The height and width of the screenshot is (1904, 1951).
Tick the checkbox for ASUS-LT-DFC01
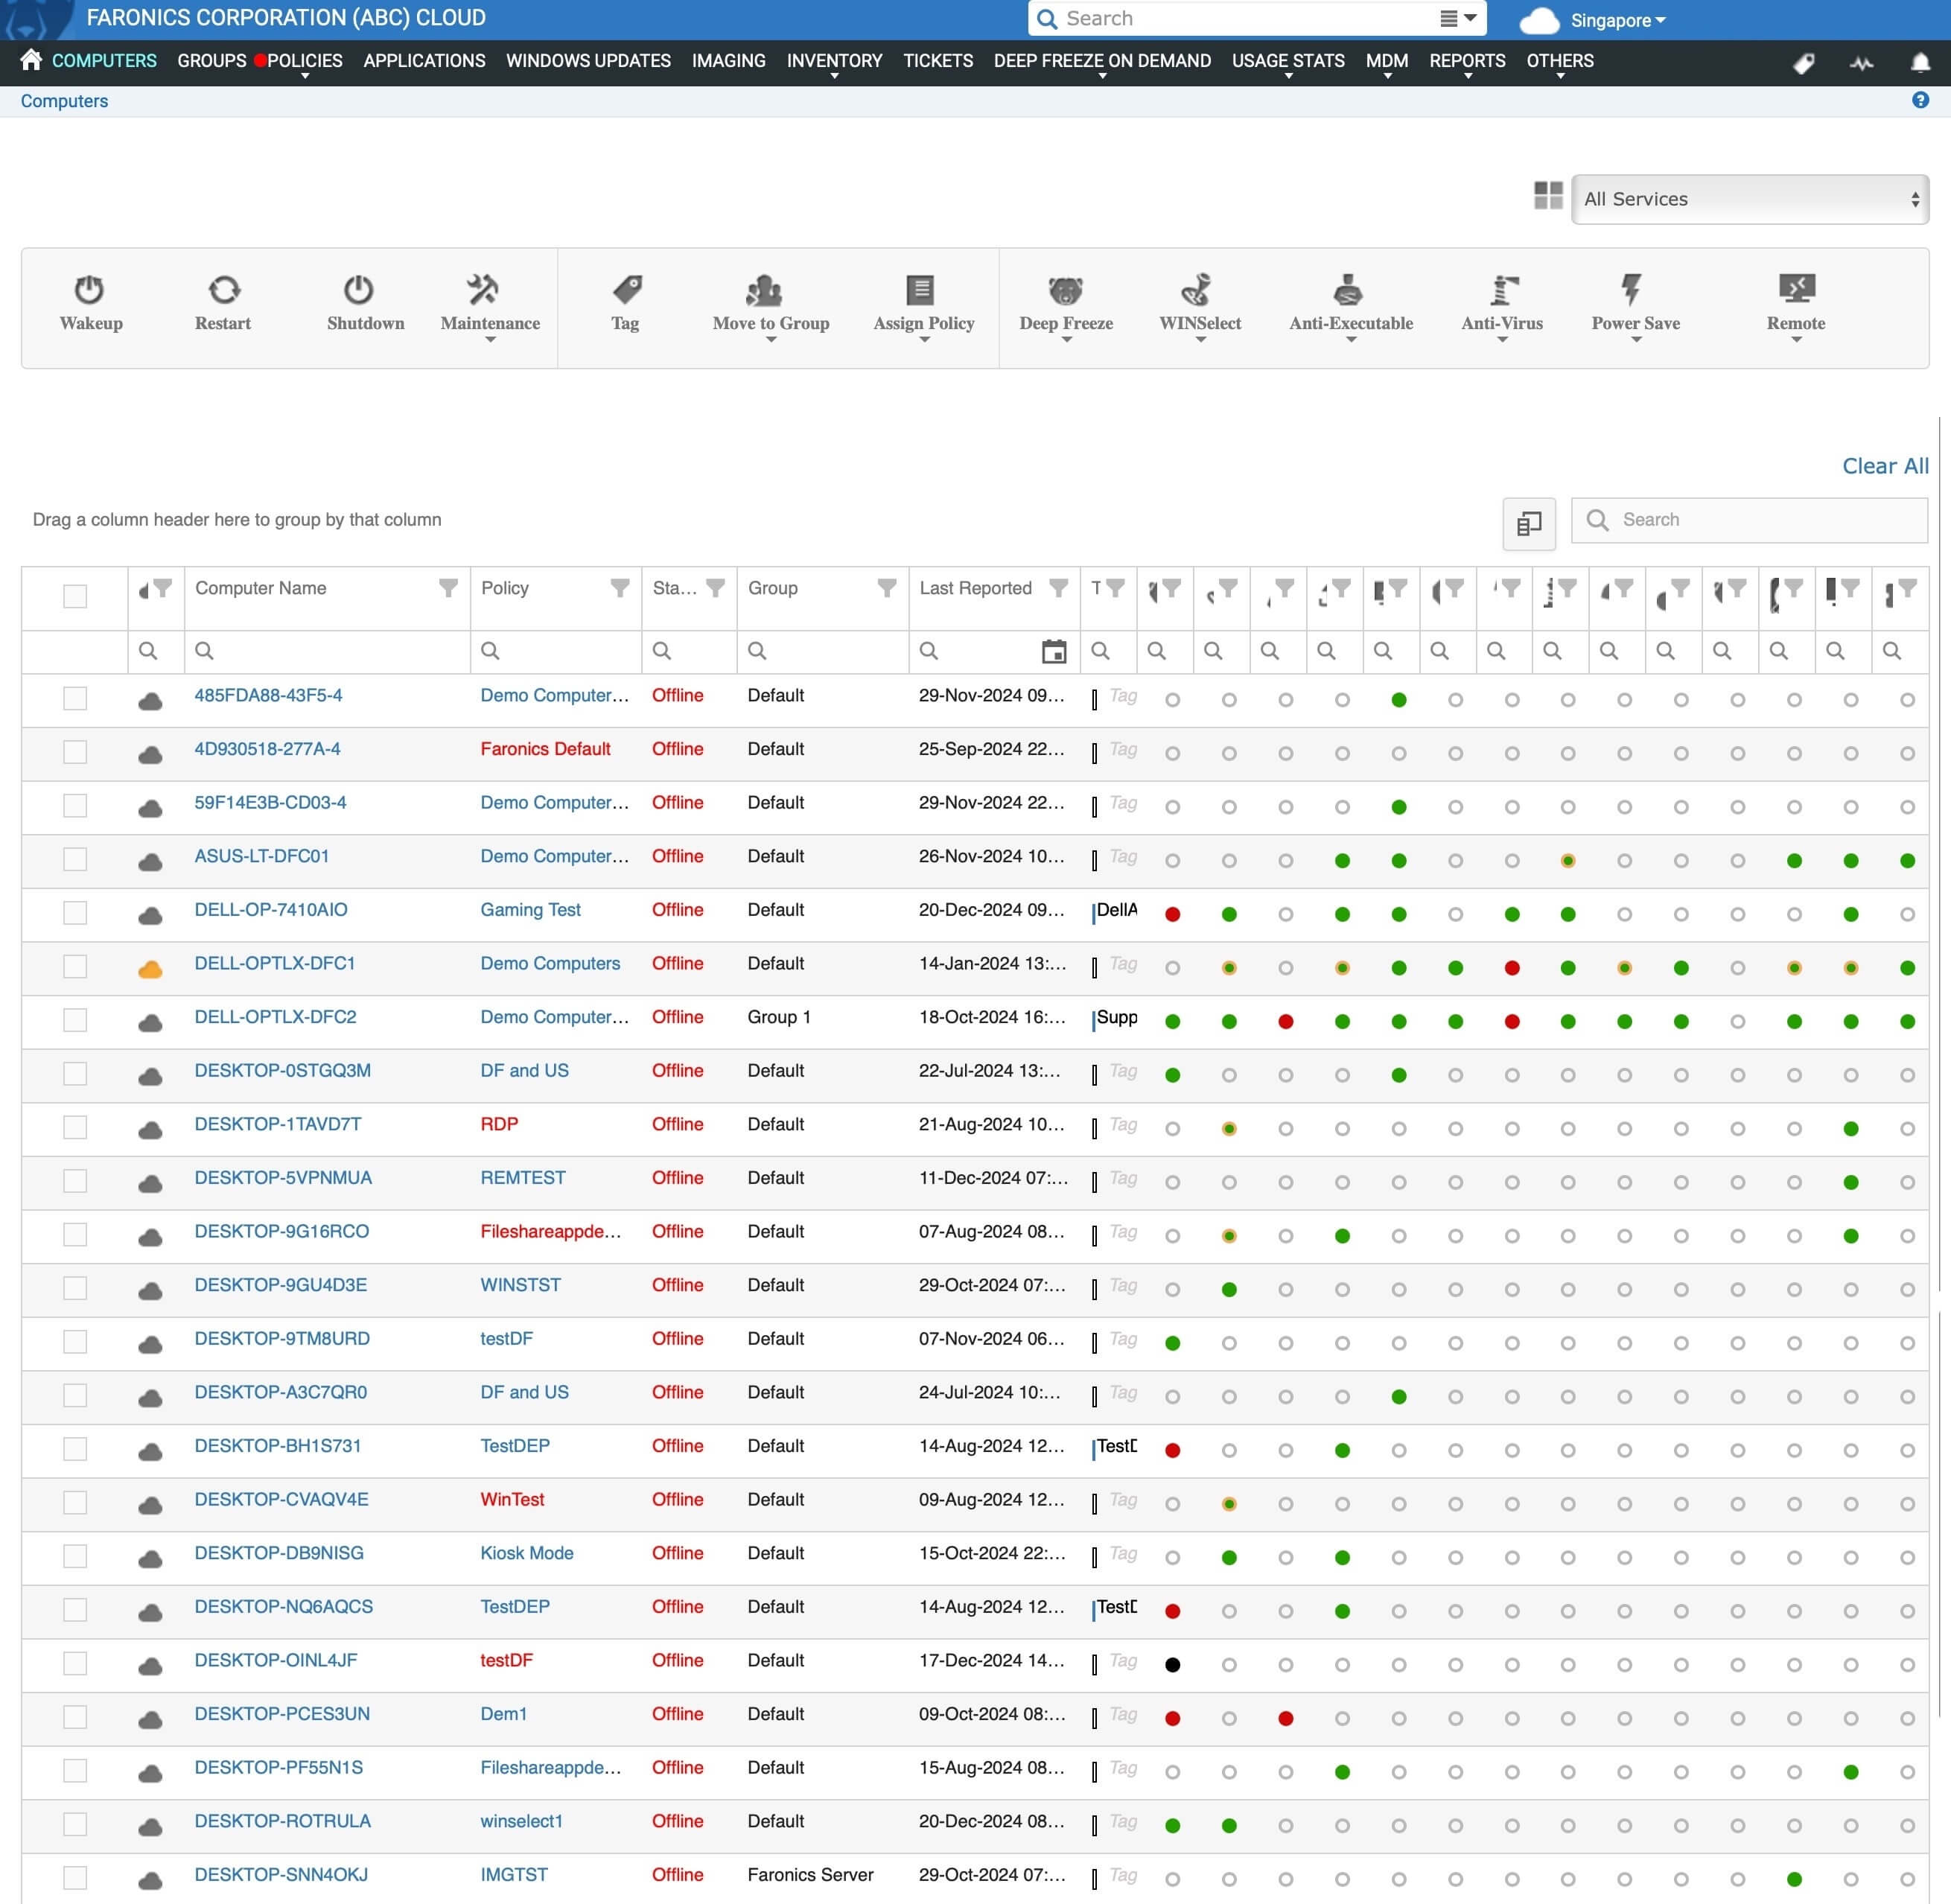pyautogui.click(x=75, y=859)
